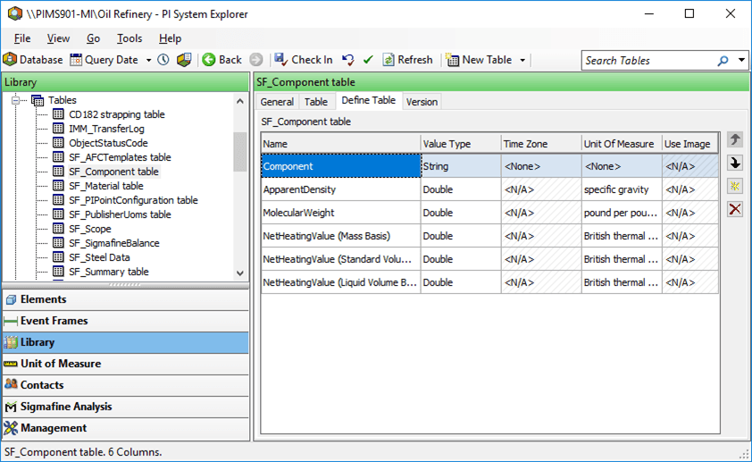The height and width of the screenshot is (462, 752).
Task: Click table icon next to SF_Scope
Action: point(58,229)
